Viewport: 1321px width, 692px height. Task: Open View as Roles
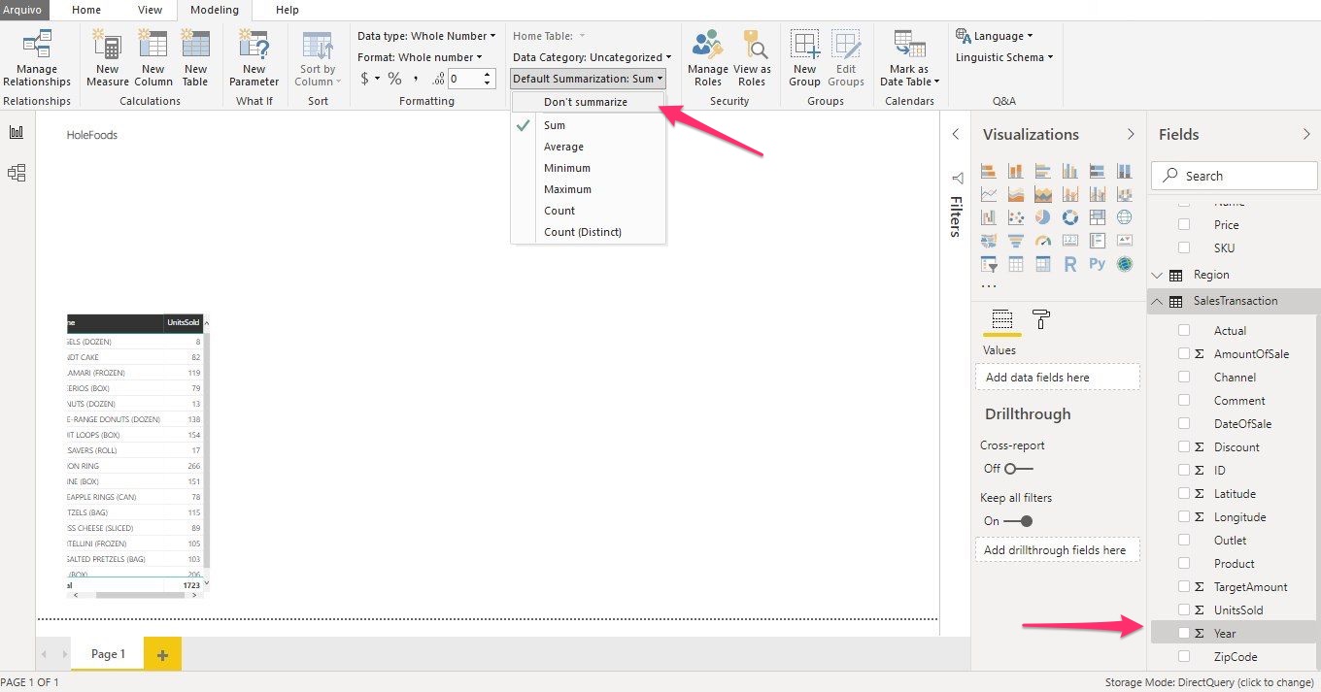point(752,58)
